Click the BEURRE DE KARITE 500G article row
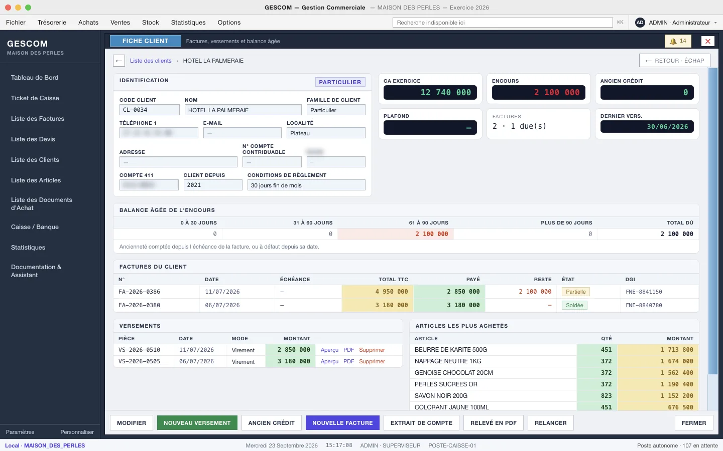 coord(554,350)
